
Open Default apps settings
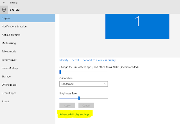[28, 93]
